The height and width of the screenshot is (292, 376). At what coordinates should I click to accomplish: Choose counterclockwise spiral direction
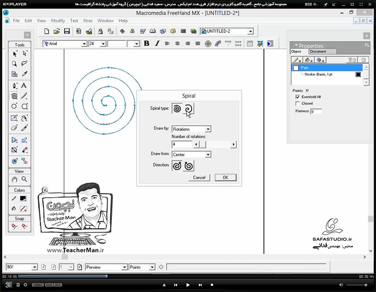pyautogui.click(x=177, y=166)
